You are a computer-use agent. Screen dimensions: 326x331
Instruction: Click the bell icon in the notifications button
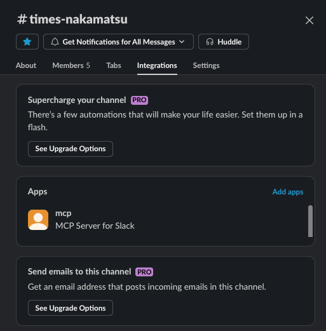pos(55,42)
